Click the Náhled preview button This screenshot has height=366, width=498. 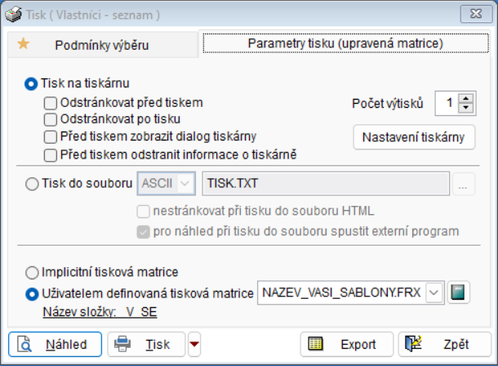click(55, 344)
